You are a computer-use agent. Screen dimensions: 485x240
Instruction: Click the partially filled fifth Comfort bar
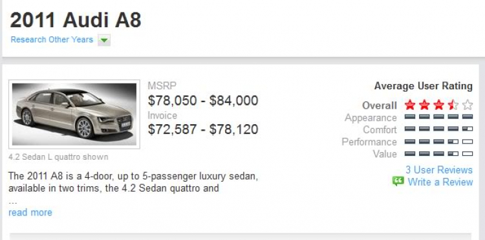[468, 129]
